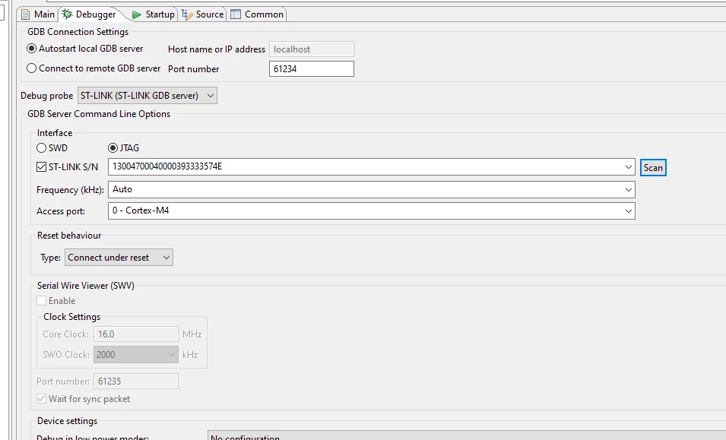The width and height of the screenshot is (726, 440).
Task: Click the Debugger tab bug icon
Action: coord(67,14)
